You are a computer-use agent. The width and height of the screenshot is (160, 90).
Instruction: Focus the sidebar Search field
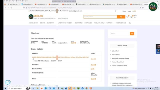pyautogui.click(x=120, y=33)
